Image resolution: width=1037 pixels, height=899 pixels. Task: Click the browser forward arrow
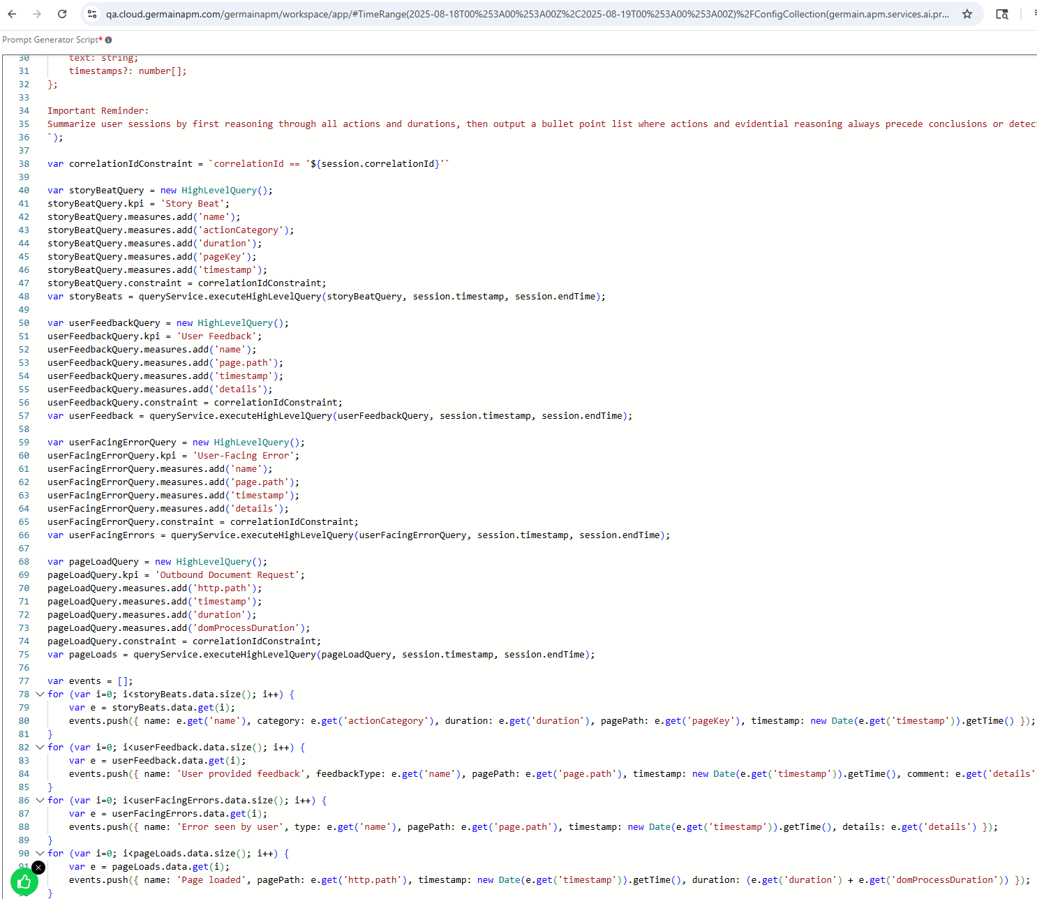(x=37, y=14)
